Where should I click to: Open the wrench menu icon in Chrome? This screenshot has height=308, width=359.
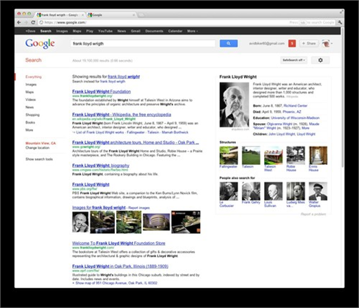[340, 22]
